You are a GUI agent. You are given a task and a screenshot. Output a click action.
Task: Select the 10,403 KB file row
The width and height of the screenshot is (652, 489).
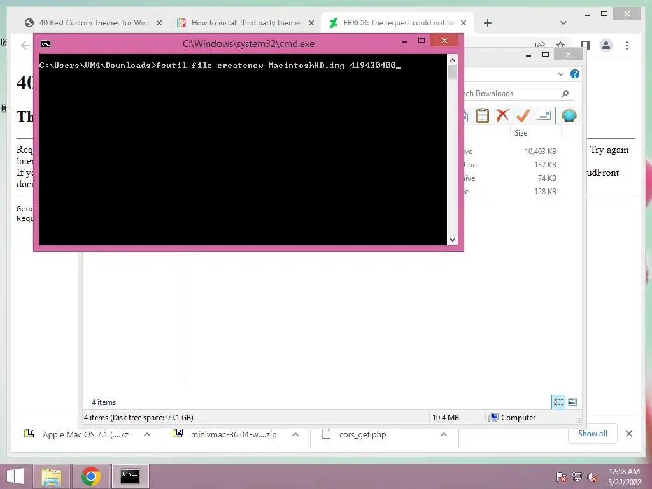pyautogui.click(x=511, y=152)
